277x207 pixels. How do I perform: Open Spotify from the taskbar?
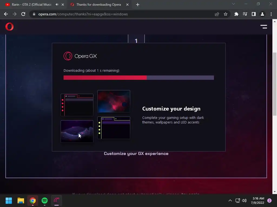tap(45, 201)
